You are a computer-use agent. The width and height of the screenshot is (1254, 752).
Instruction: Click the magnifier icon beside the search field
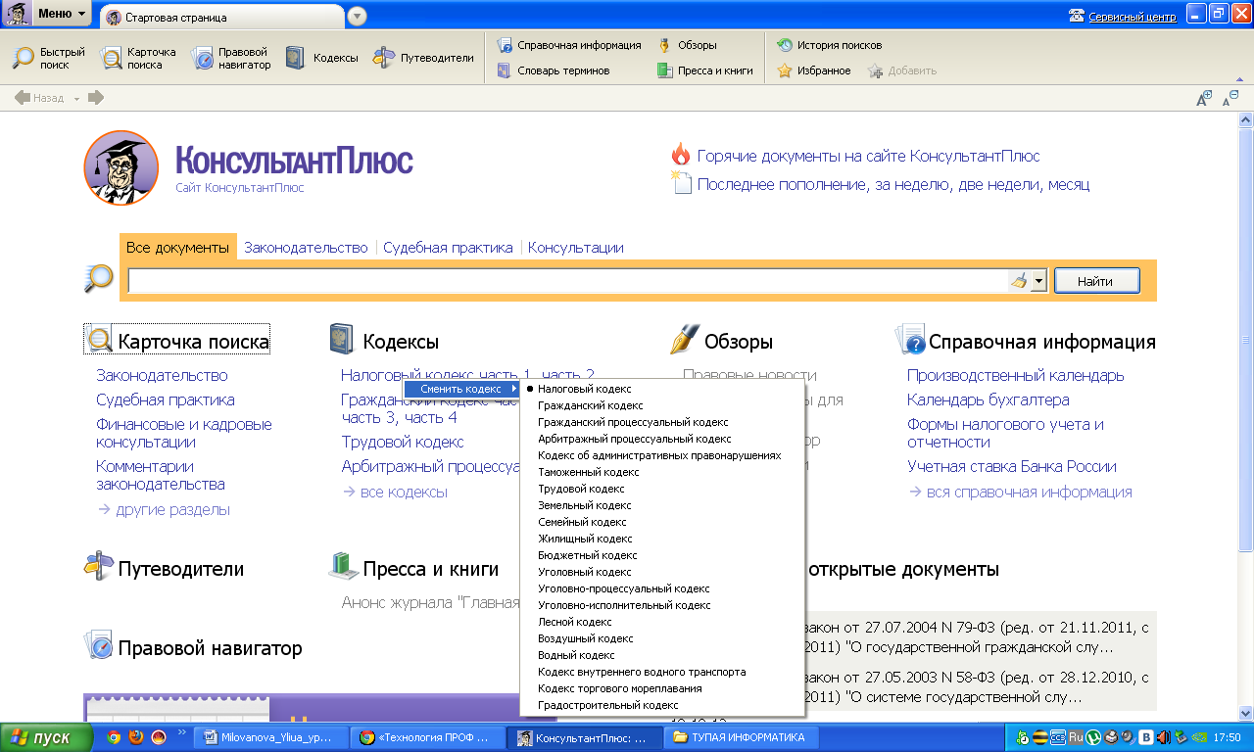tap(99, 279)
